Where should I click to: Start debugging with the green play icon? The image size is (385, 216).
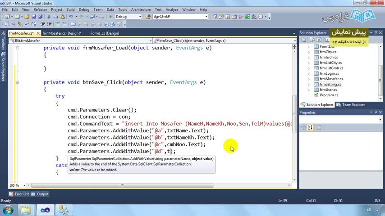point(110,17)
